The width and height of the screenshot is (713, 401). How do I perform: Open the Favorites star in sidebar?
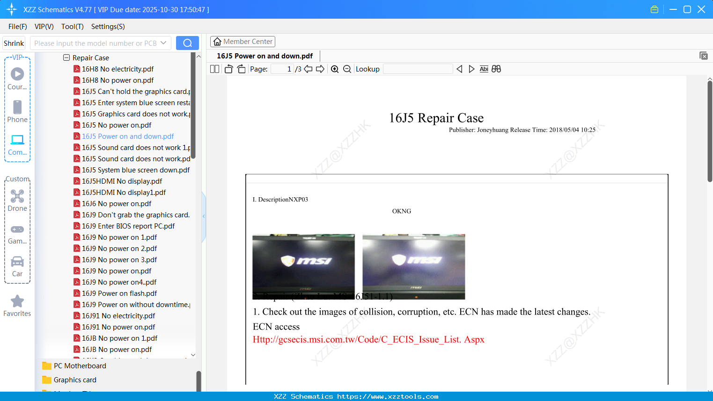point(17,306)
